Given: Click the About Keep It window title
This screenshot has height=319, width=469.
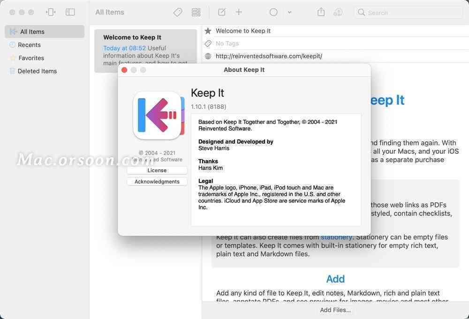Looking at the screenshot, I should [244, 70].
